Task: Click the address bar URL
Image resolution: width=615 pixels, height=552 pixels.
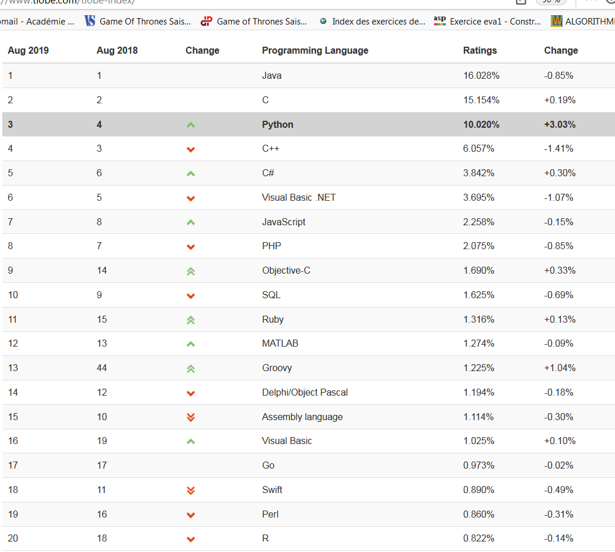Action: tap(68, 2)
